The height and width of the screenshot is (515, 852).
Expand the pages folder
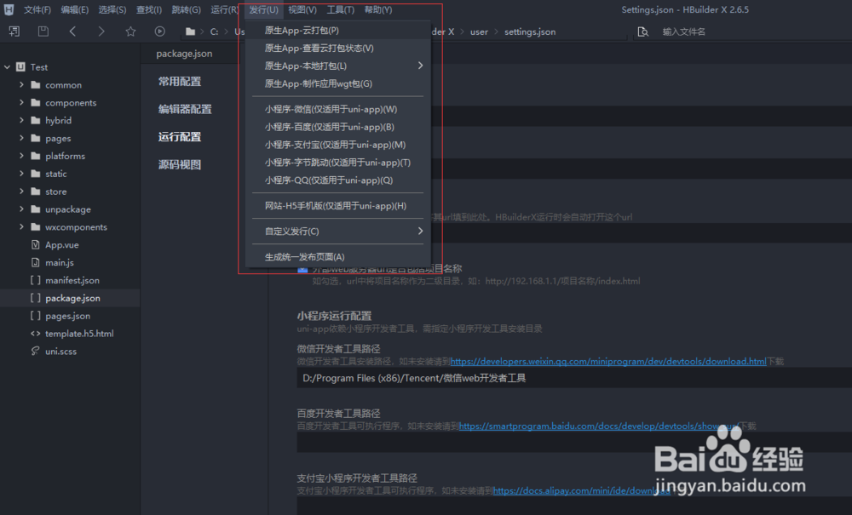[21, 138]
